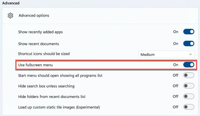Click the chevron arrow of the icon size dropdown
This screenshot has height=116, width=200.
point(190,54)
